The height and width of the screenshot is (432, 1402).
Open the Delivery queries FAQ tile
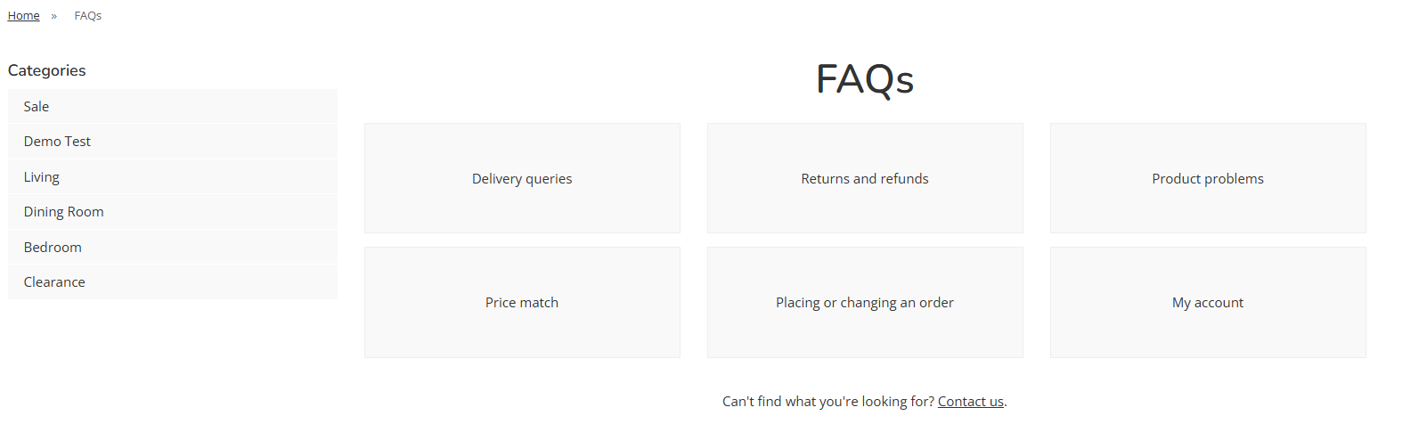tap(522, 179)
